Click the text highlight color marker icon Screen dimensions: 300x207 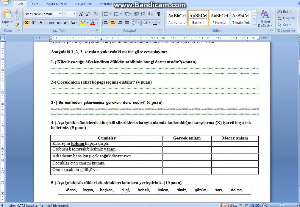coord(83,23)
